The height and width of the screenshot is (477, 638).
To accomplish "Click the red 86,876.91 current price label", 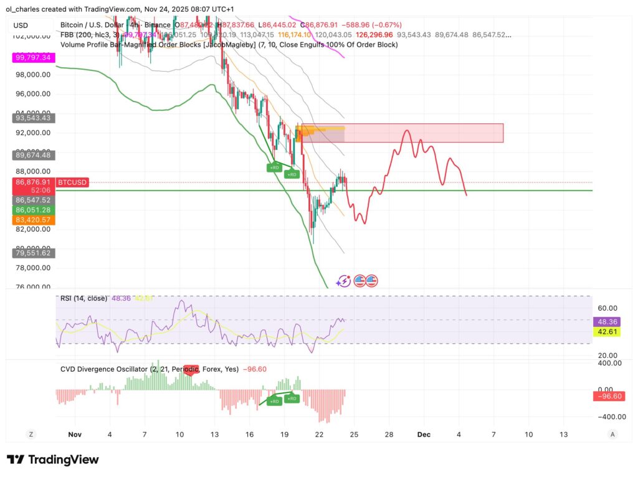I will coord(32,182).
